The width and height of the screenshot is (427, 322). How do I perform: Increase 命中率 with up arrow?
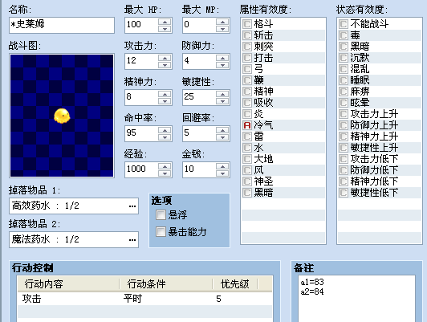pos(165,130)
